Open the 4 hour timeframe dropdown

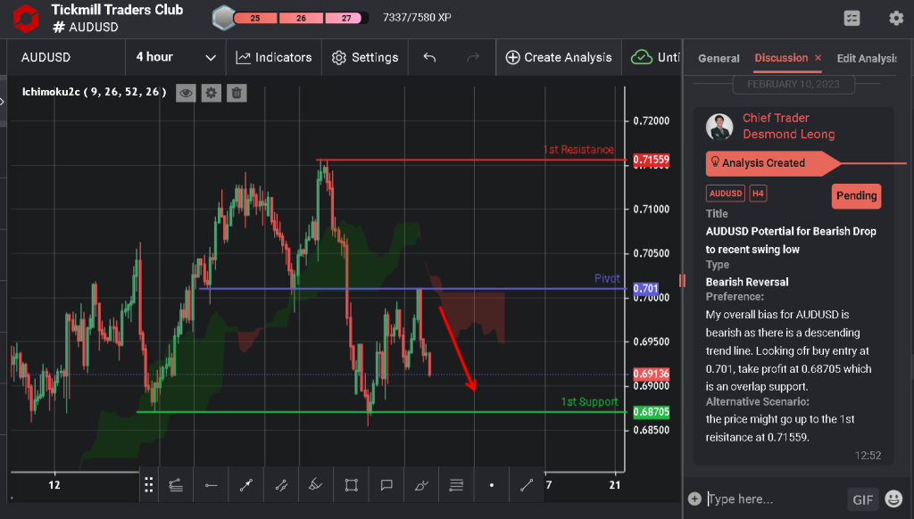click(x=175, y=56)
